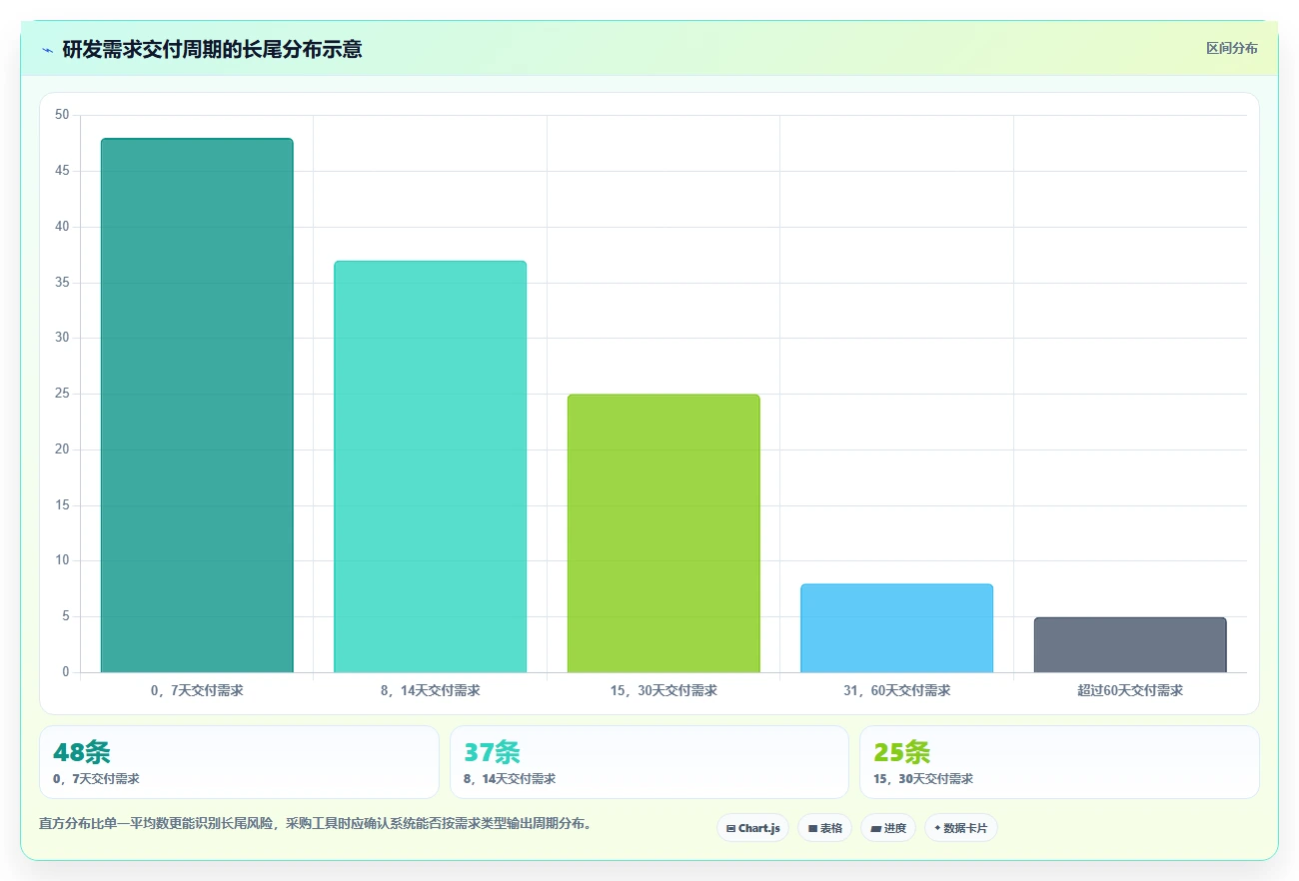1299x881 pixels.
Task: Click the Chart.js tag chip
Action: tap(753, 828)
